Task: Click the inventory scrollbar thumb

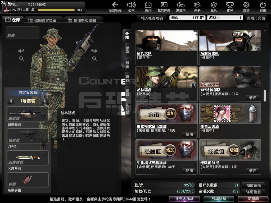Action: click(x=265, y=96)
